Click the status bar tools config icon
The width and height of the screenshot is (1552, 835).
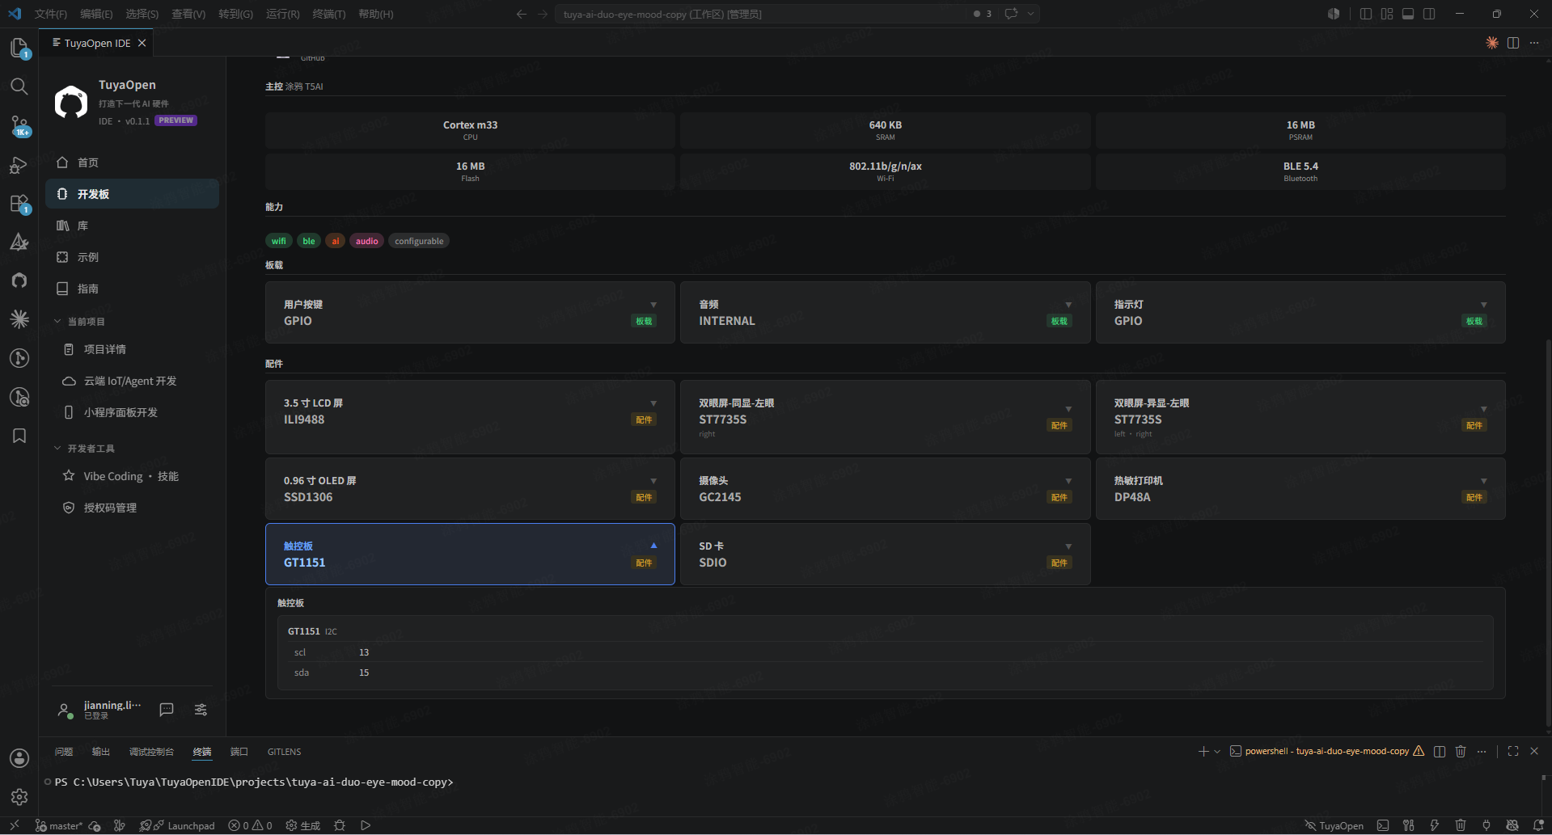[1409, 825]
